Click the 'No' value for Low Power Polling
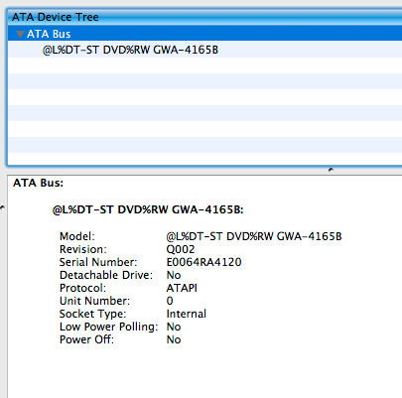Screen dimensions: 402x398 click(174, 327)
